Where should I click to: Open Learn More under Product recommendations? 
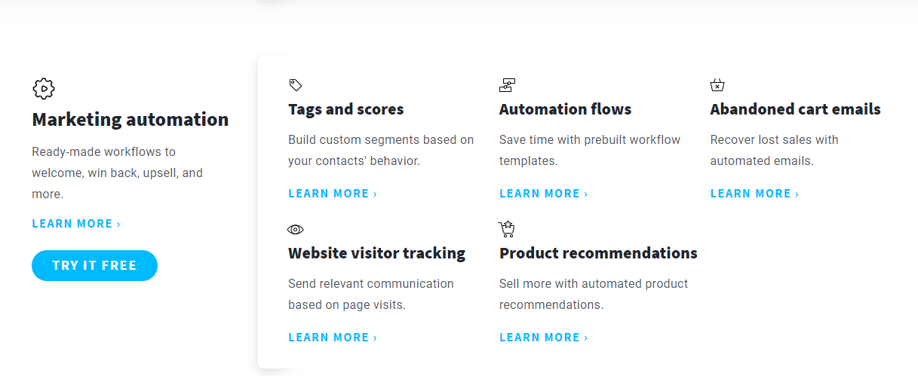pos(544,338)
